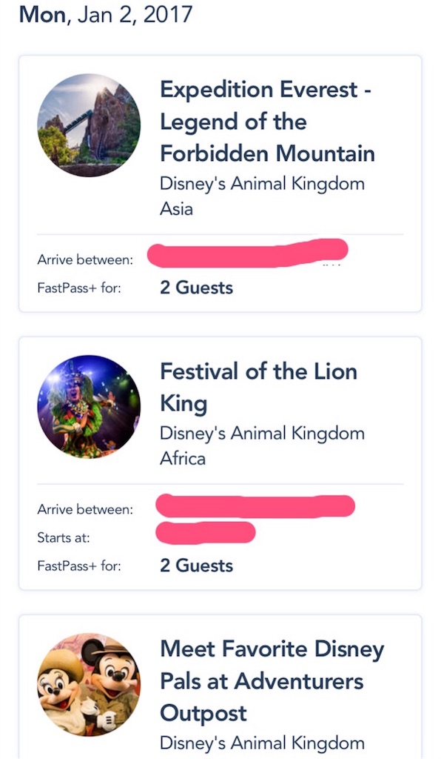Tap Expedition Everest's redacted arrival time
Viewport: 441px width, 759px height.
tap(247, 253)
